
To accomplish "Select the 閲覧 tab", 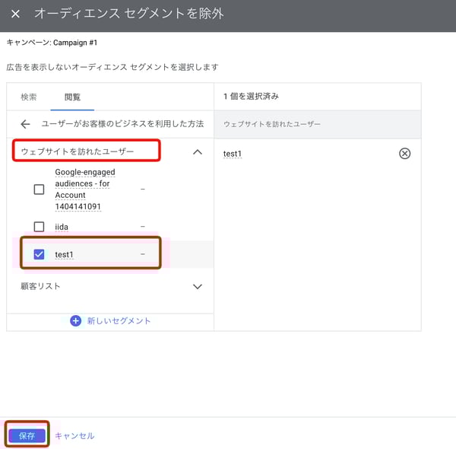I will [x=72, y=97].
